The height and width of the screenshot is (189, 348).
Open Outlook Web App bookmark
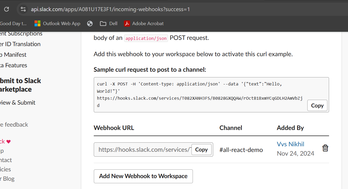[57, 24]
